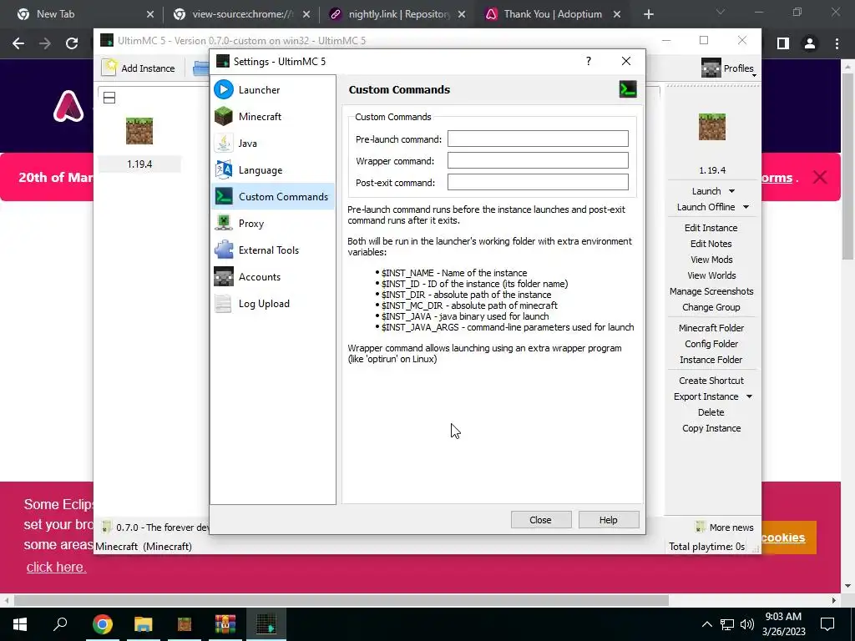The height and width of the screenshot is (641, 855).
Task: Open the volume control in system tray
Action: coord(747,624)
